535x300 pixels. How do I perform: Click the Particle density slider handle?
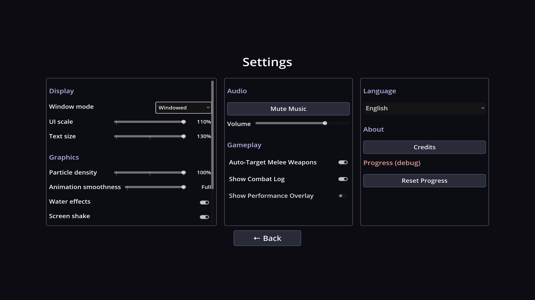coord(184,172)
